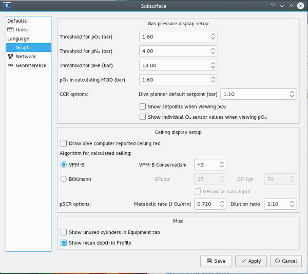Click the Threshold for pHe field showing 13.00
The height and width of the screenshot is (274, 308).
178,65
